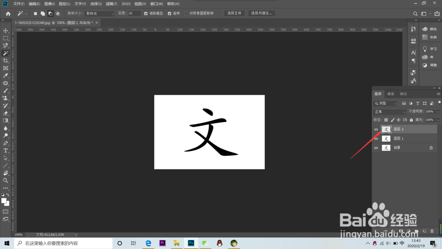Select the Gradient tool
This screenshot has height=249, width=442.
tap(5, 120)
